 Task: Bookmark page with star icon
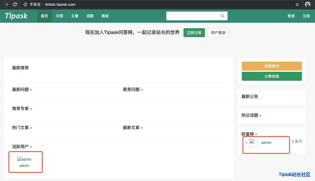(x=297, y=4)
